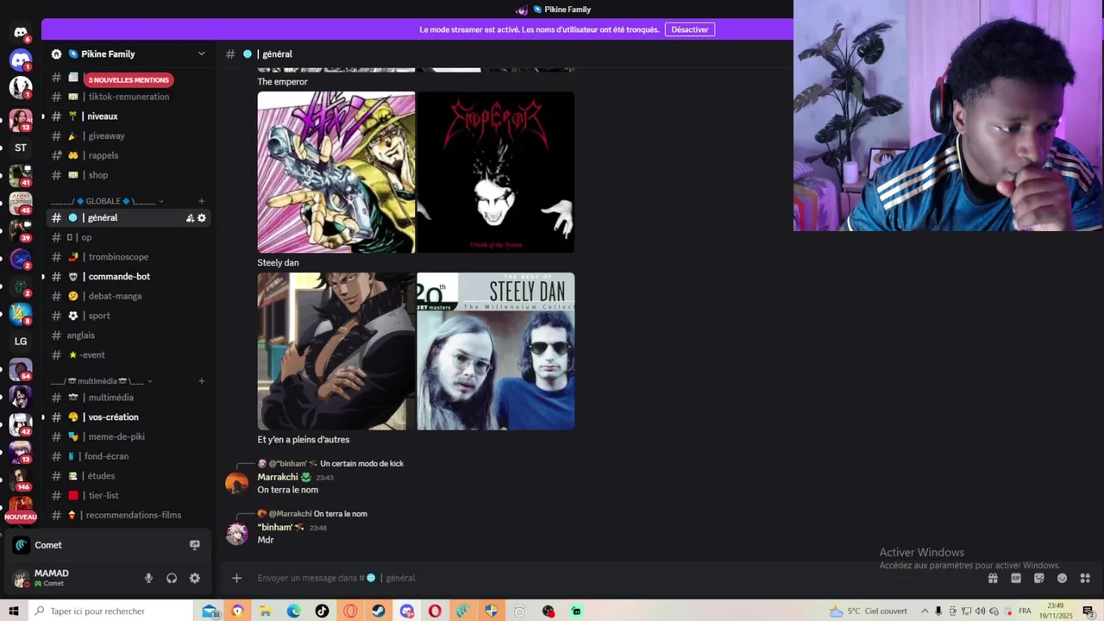
Task: Open server icon with 146 badge
Action: [x=21, y=480]
